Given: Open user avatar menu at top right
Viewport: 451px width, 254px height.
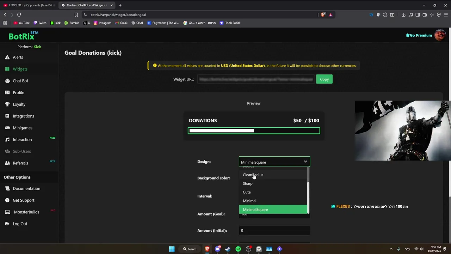Looking at the screenshot, I should tap(440, 35).
